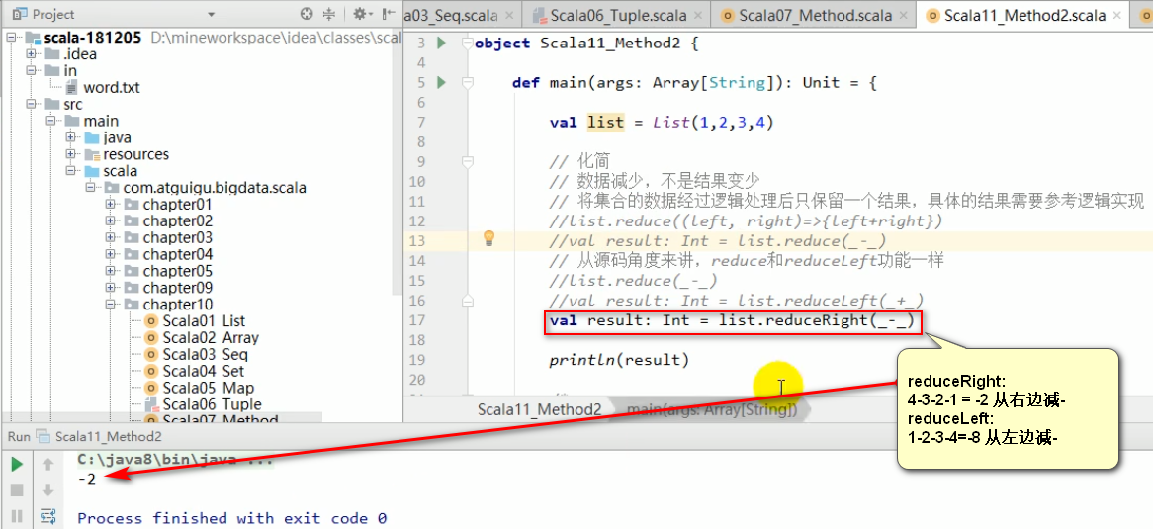1153x529 pixels.
Task: Click the 'Process finished with exit code 0' line
Action: tap(232, 518)
